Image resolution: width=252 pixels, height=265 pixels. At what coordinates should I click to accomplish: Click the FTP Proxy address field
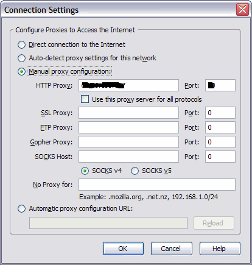(x=128, y=127)
